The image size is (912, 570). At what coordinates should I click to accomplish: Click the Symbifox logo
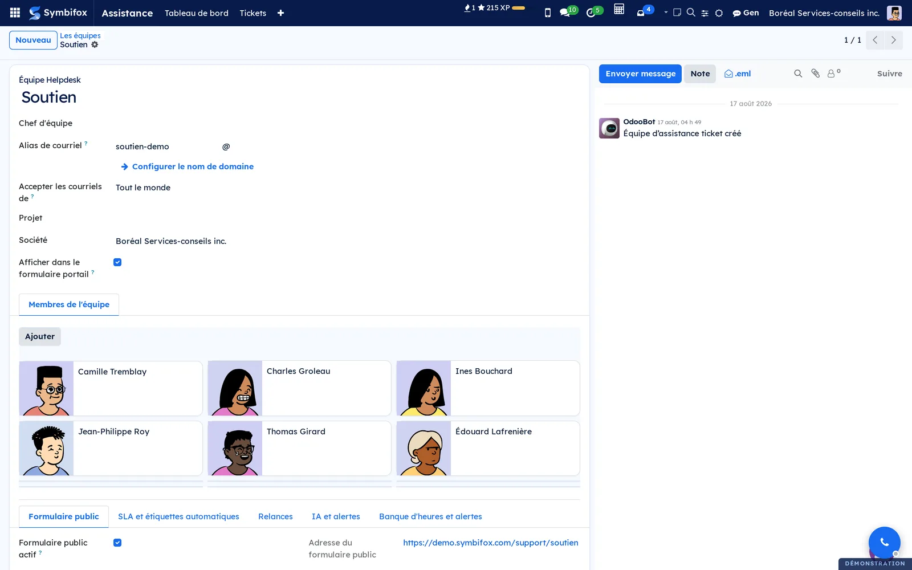pyautogui.click(x=58, y=13)
